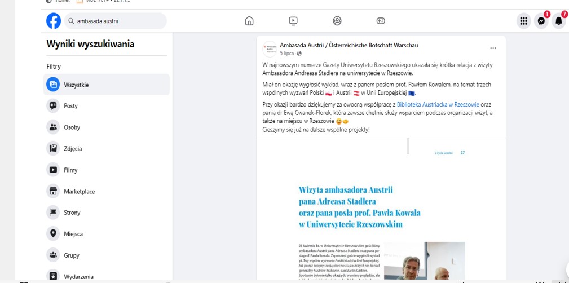Open the Home feed icon
This screenshot has width=569, height=283.
[249, 21]
